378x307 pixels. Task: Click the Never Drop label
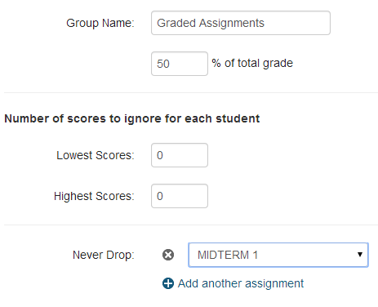[104, 256]
